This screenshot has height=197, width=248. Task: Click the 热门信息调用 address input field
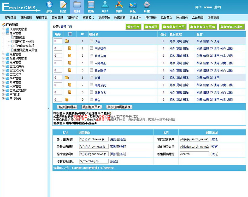[94, 139]
